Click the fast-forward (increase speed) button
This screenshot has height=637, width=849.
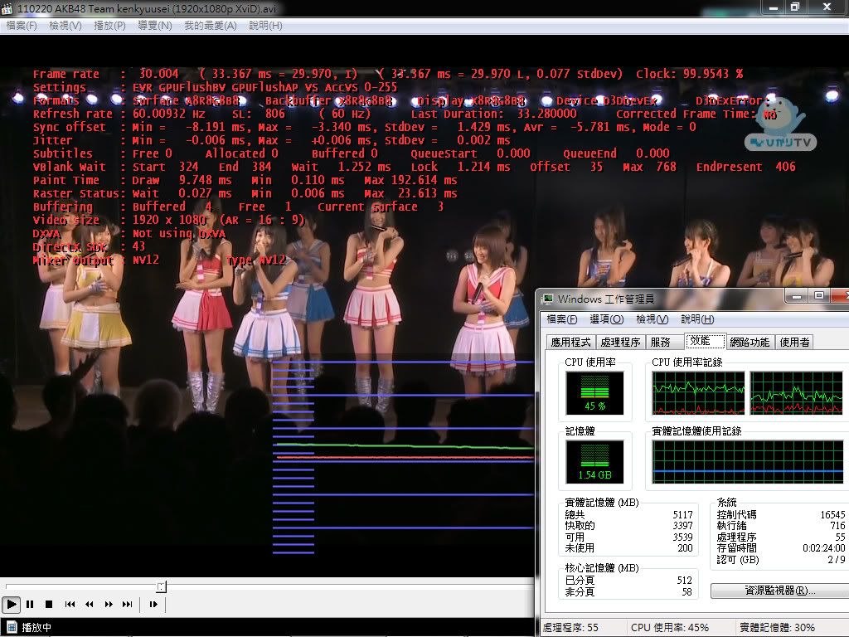[109, 605]
